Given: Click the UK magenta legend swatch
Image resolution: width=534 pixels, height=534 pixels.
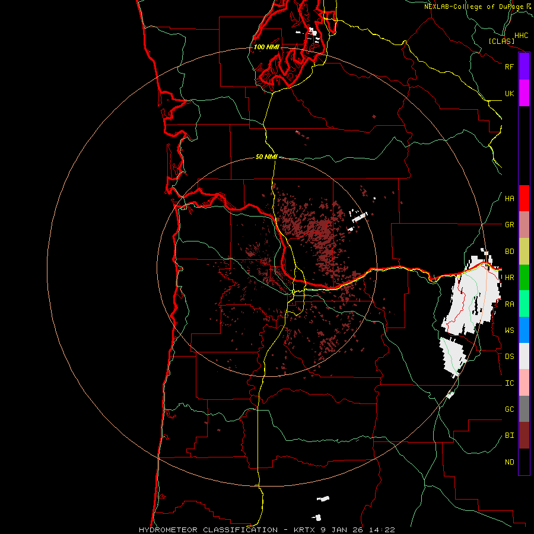Looking at the screenshot, I should pyautogui.click(x=524, y=93).
